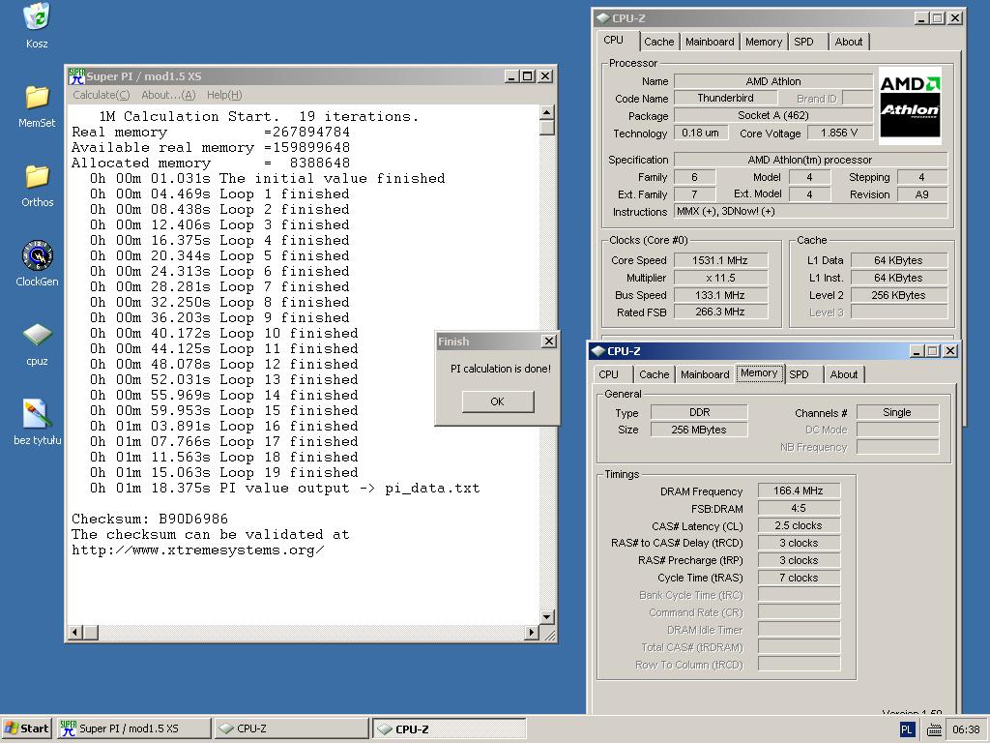Viewport: 990px width, 743px height.
Task: Click the Multiplier value x 11.5
Action: pyautogui.click(x=720, y=278)
